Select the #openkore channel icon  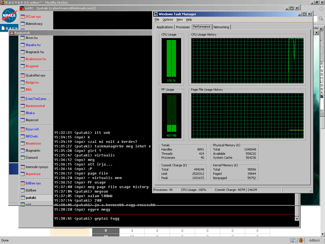point(23,174)
